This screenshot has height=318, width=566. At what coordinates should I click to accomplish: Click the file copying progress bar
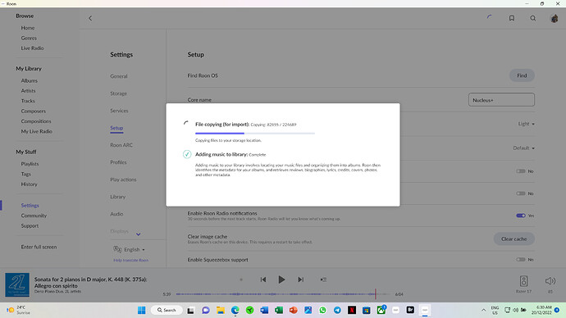click(x=255, y=134)
